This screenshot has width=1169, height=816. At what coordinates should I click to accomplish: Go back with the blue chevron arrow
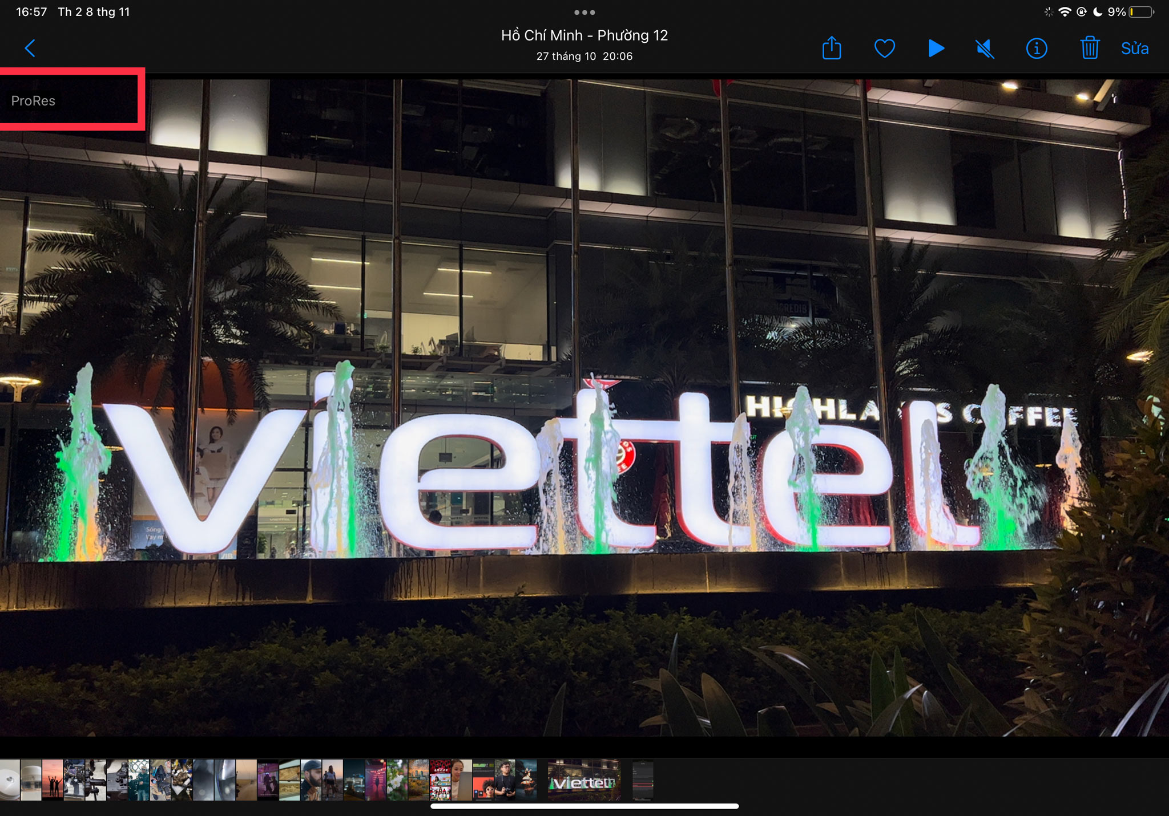point(30,48)
